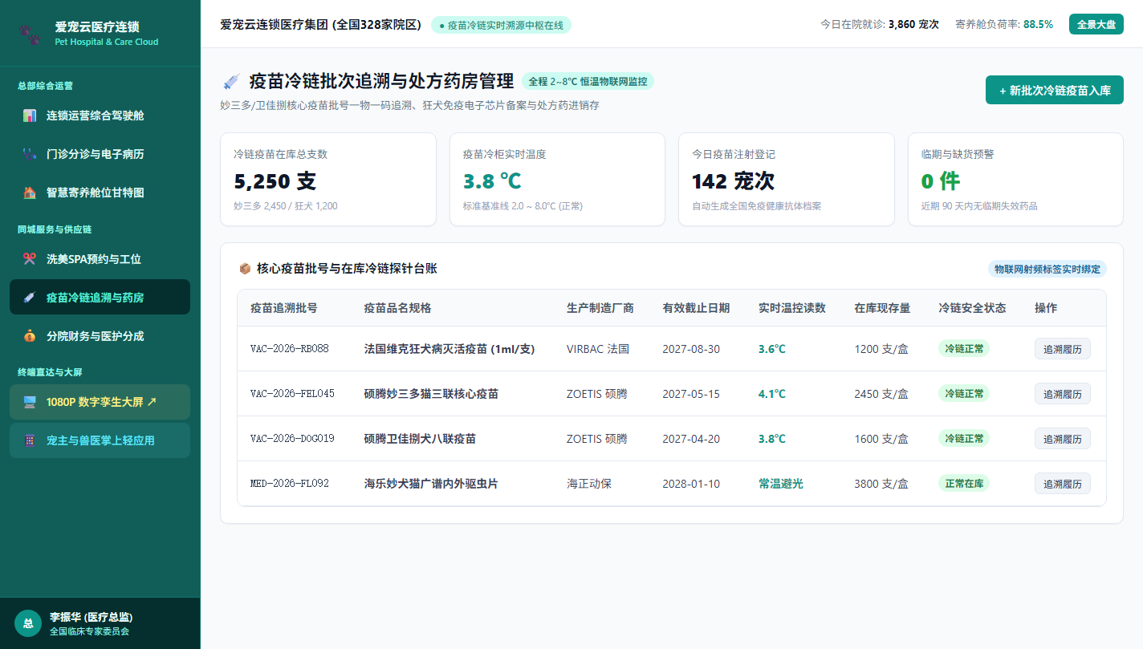This screenshot has height=649, width=1143.
Task: Click the 总 avatar circle for 李振华
Action: 28,623
